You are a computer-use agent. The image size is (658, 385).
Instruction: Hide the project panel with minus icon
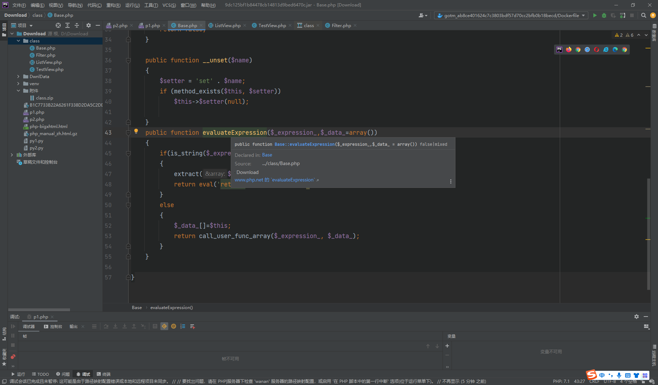[98, 25]
